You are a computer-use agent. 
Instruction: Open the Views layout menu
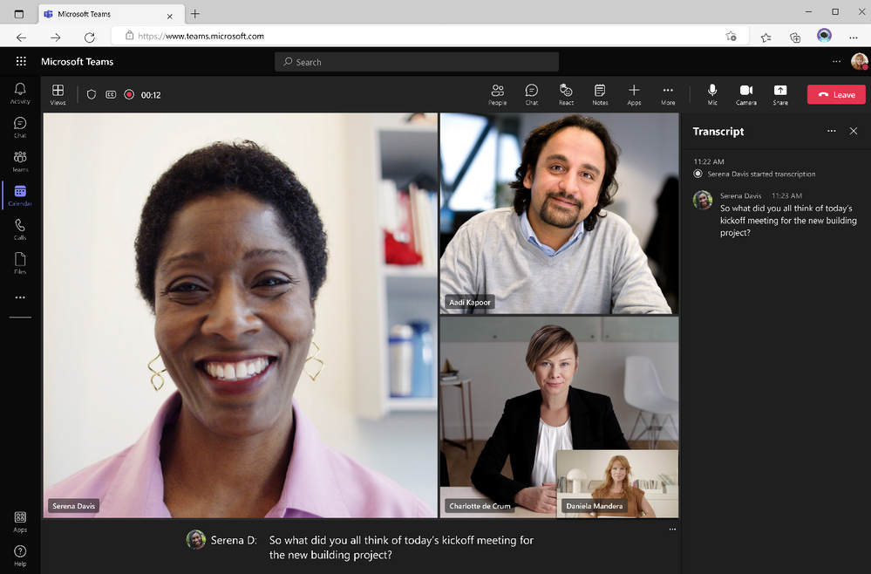58,94
